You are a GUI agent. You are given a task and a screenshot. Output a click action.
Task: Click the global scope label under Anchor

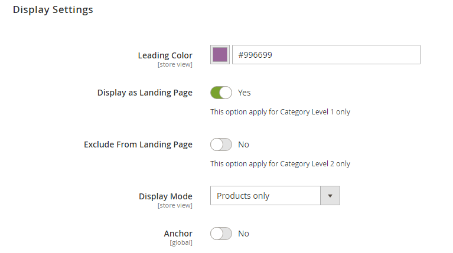[181, 242]
